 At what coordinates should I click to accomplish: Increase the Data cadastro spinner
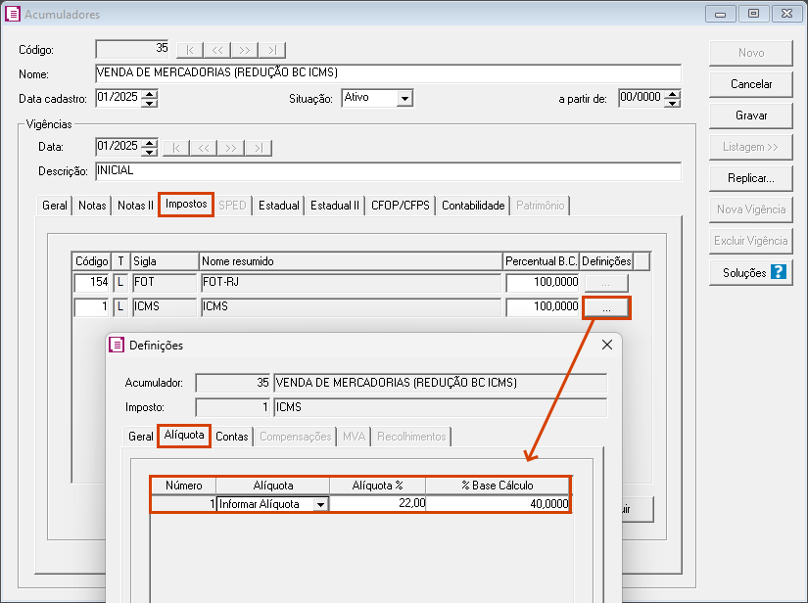coord(150,94)
